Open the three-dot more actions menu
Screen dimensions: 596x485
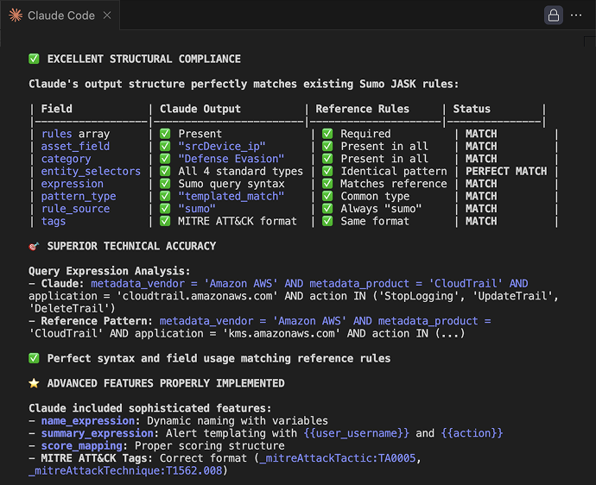[576, 16]
